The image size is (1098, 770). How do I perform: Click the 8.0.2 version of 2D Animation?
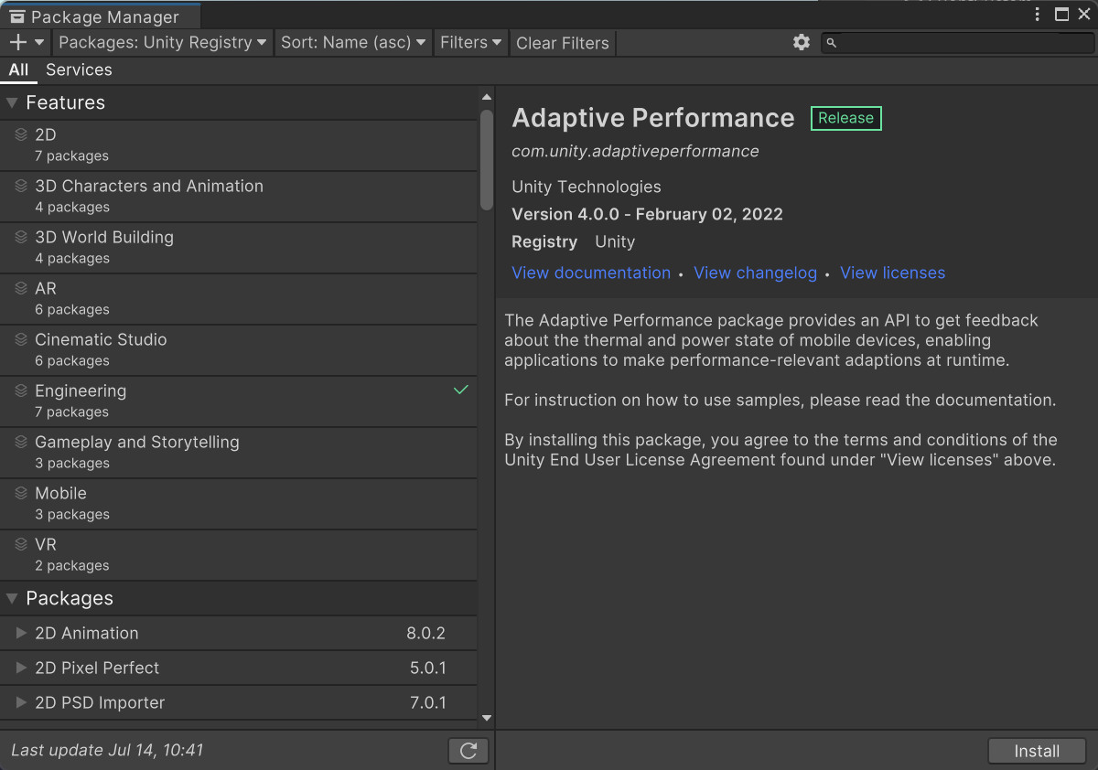point(425,633)
